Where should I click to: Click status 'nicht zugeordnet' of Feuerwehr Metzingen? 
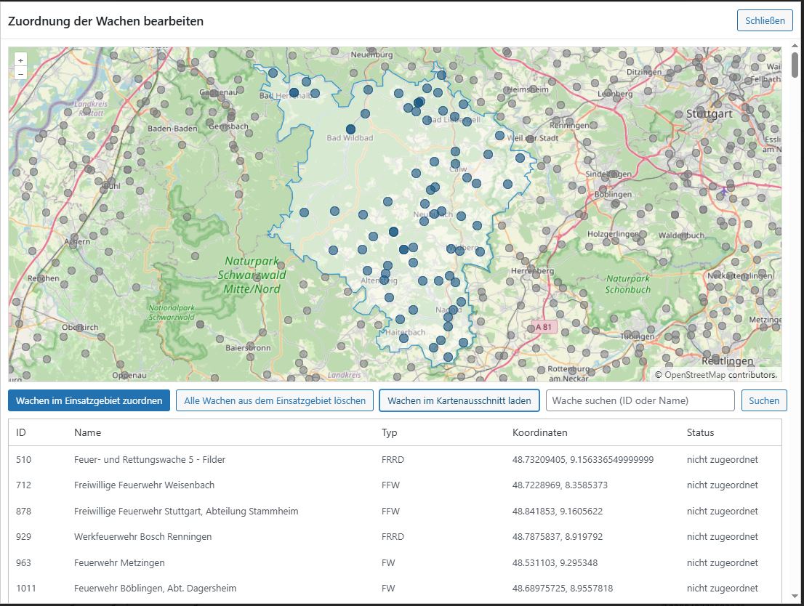tap(722, 562)
